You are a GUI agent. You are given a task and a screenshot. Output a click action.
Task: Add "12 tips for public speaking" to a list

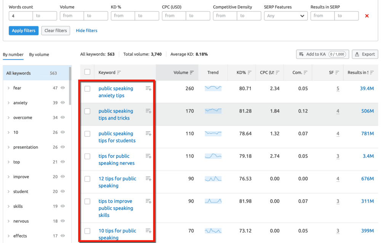click(x=148, y=178)
